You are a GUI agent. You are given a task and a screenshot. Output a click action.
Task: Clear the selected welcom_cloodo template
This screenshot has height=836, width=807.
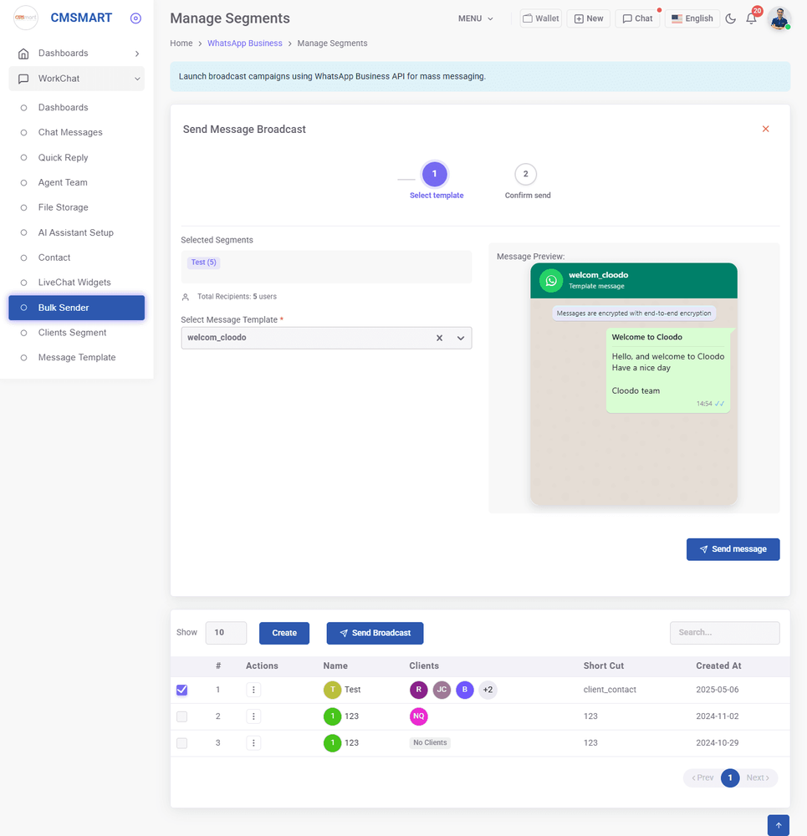439,338
